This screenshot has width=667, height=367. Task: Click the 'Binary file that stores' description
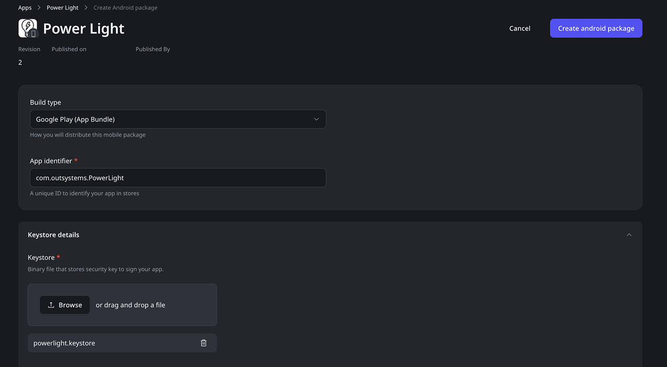tap(96, 269)
